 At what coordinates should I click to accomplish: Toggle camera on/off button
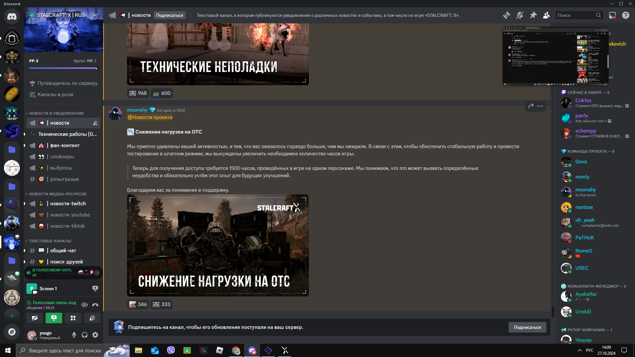tap(35, 318)
